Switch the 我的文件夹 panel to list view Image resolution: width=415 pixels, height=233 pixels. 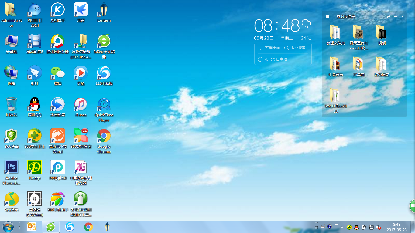395,16
